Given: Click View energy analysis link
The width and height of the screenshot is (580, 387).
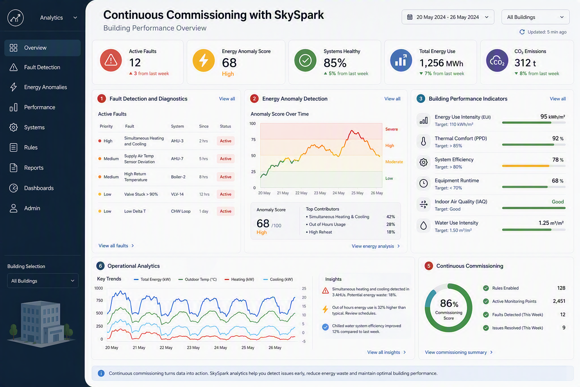Looking at the screenshot, I should click(376, 246).
